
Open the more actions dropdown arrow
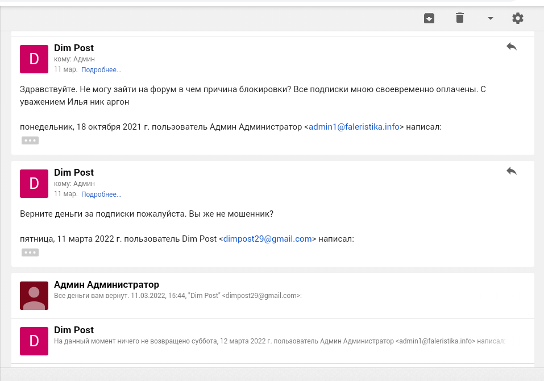pyautogui.click(x=490, y=18)
